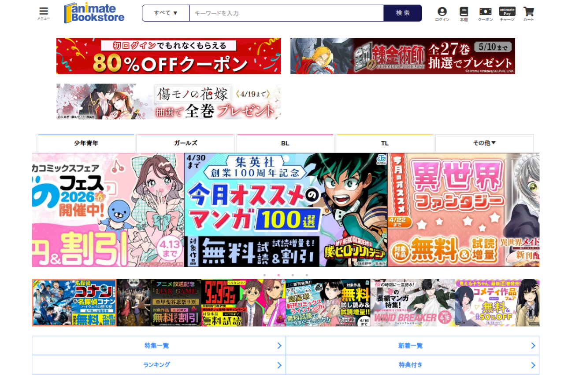This screenshot has width=564, height=375.
Task: Open the WIND BREAKER 長編マンガ特集 thumbnail
Action: click(412, 302)
